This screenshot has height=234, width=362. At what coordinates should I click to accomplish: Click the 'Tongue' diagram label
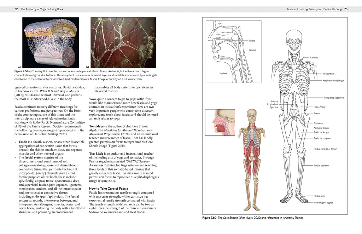click(x=252, y=50)
